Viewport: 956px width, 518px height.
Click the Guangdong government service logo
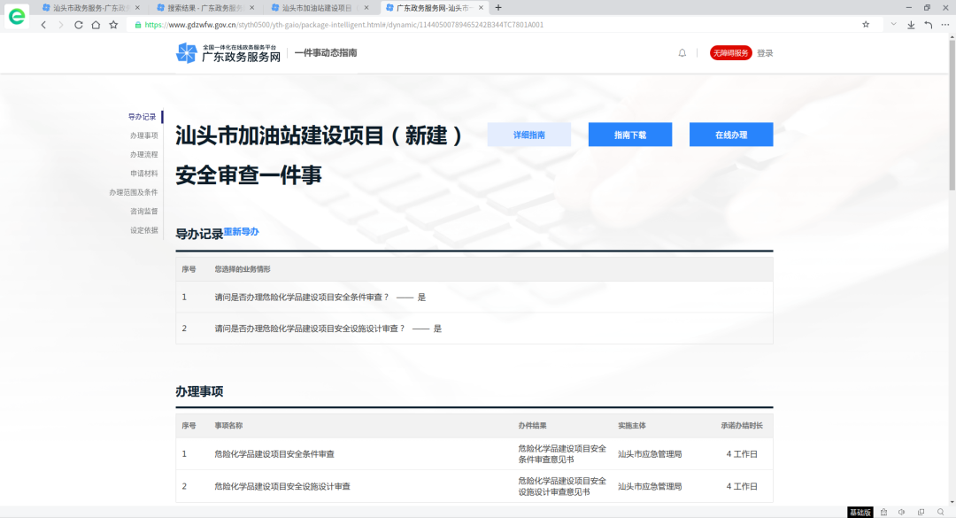(x=228, y=53)
